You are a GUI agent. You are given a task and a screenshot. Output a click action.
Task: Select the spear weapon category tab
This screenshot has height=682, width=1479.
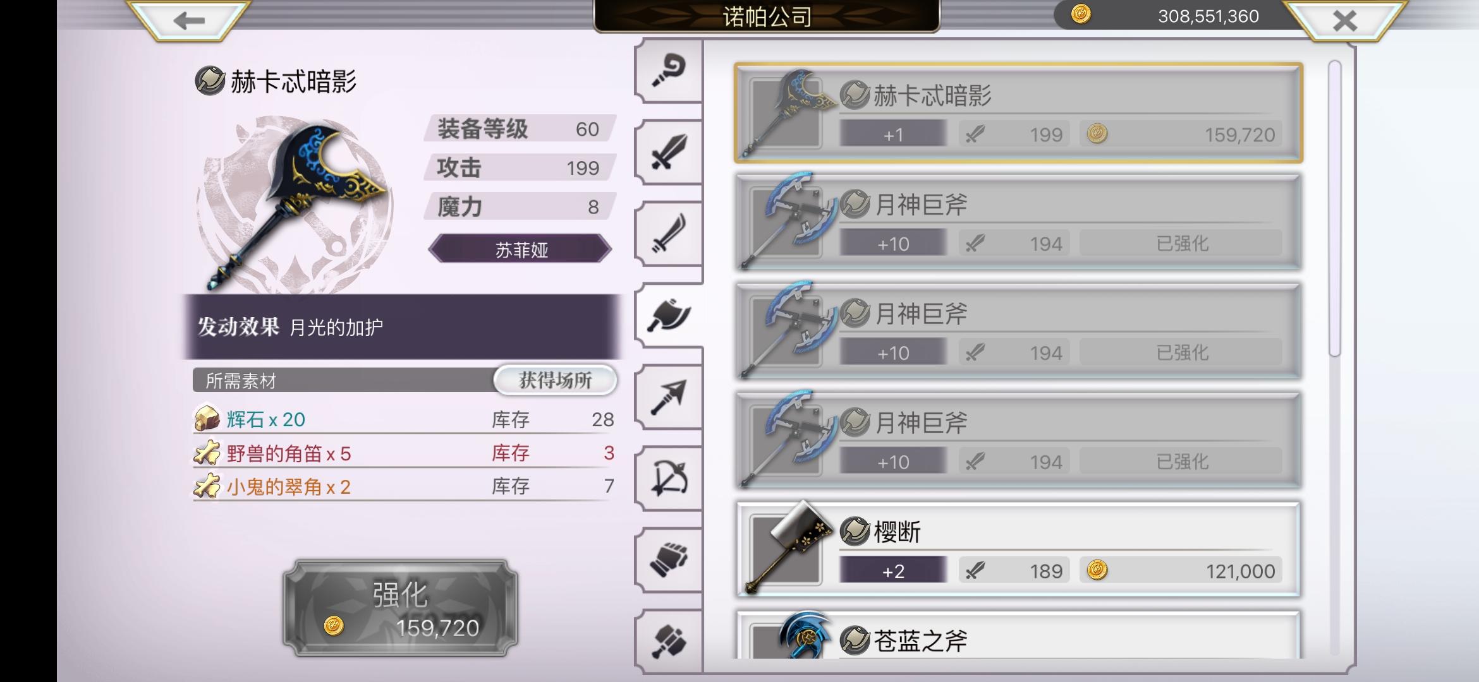click(x=669, y=397)
